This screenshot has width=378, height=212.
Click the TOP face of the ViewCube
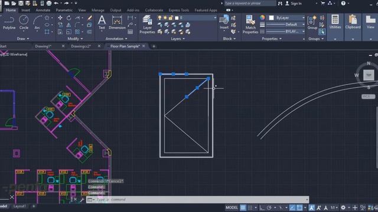pos(369,75)
